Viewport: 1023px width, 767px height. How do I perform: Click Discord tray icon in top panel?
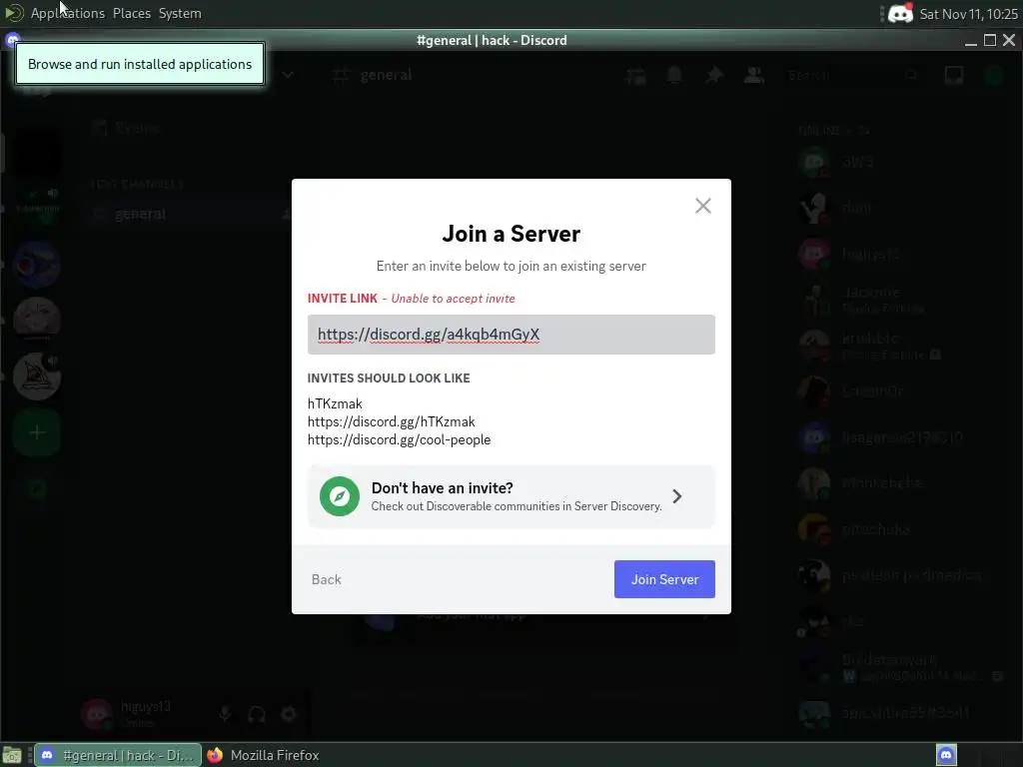tap(901, 13)
